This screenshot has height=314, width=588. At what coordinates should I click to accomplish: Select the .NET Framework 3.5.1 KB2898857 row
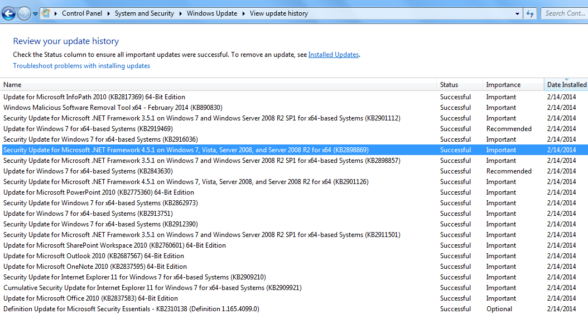(x=294, y=161)
